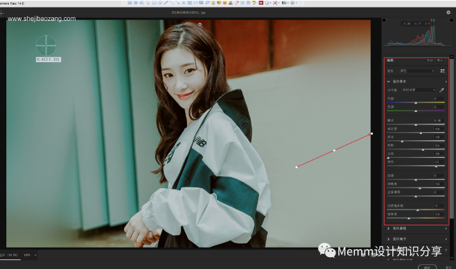The height and width of the screenshot is (269, 456).
Task: Select the pencil drawing tool in top toolbar
Action: tap(166, 3)
